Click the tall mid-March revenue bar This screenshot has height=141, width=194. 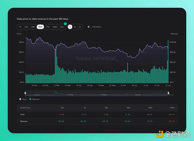pyautogui.click(x=56, y=64)
